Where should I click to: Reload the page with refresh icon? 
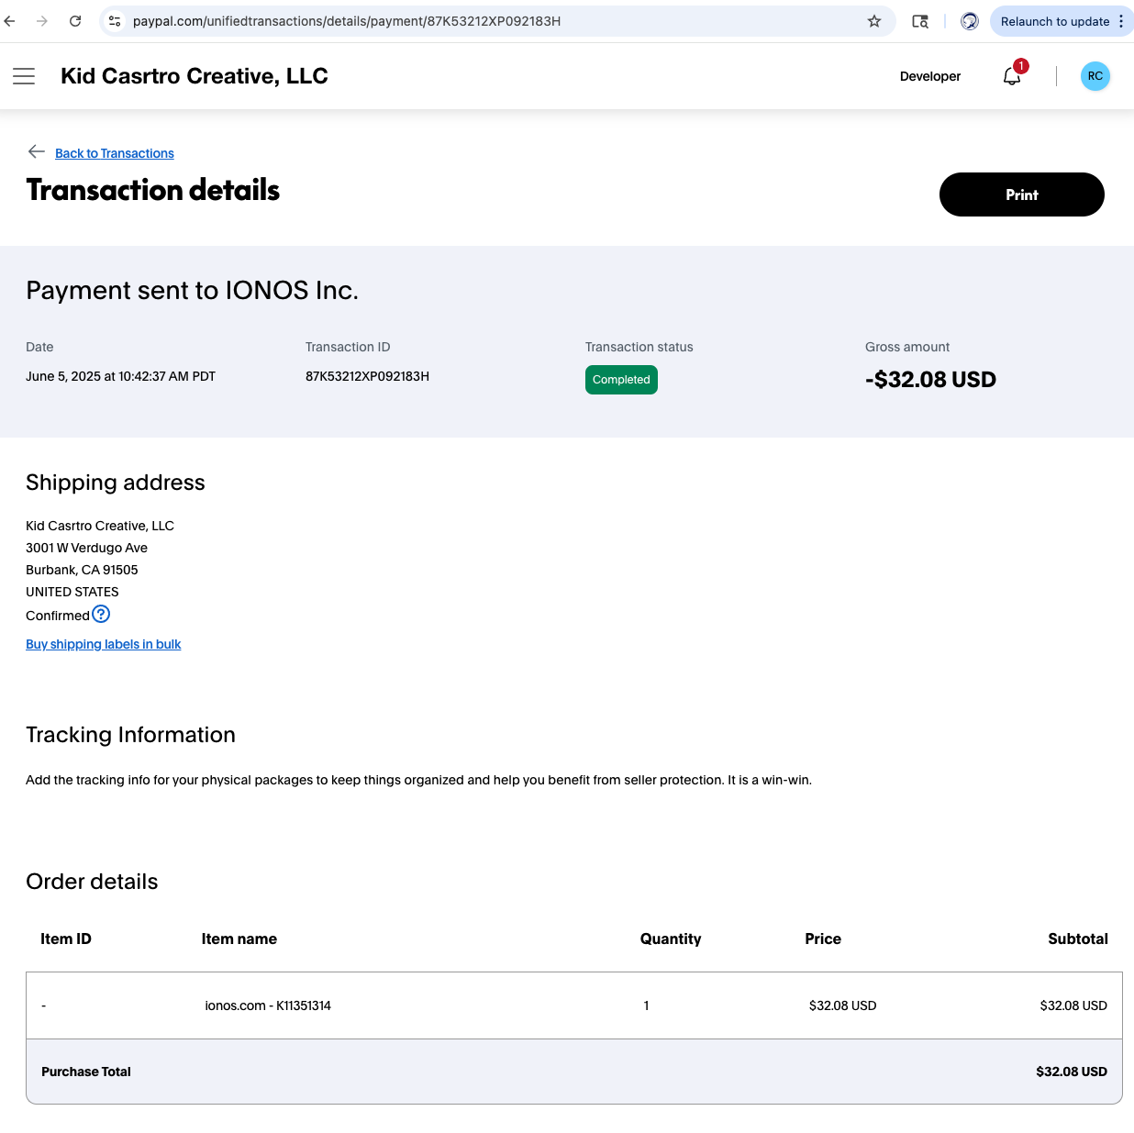click(x=75, y=21)
